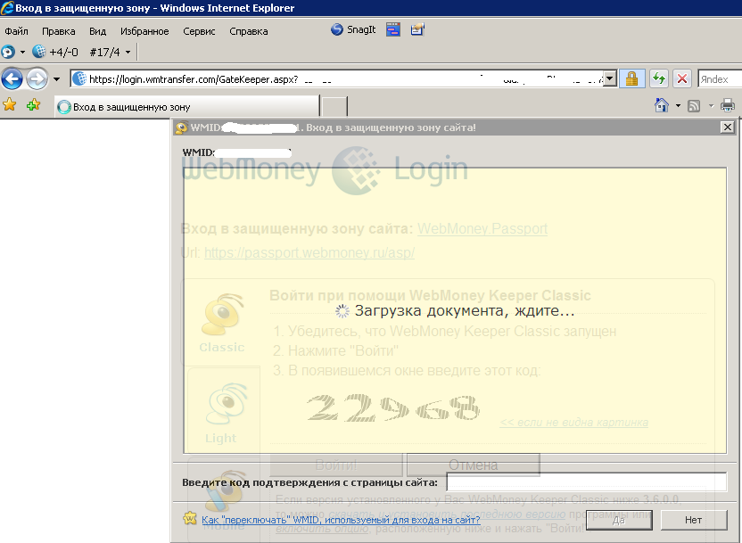Click the star icon beside the WMID help link
Screen dimensions: 742x543
(190, 518)
